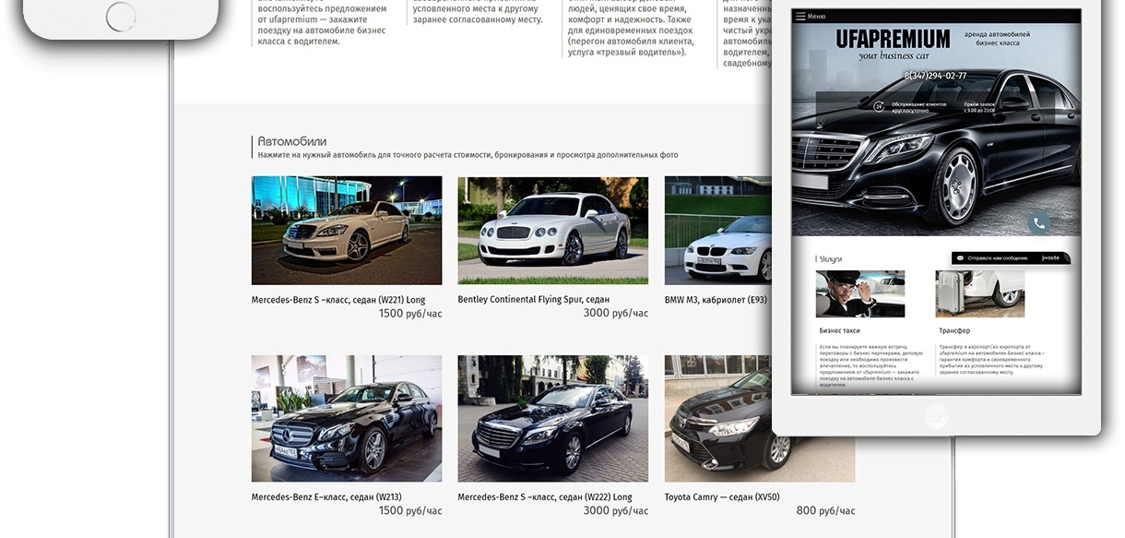Viewport: 1125px width, 538px height.
Task: Open the Бизнес такси chauffeur thumbnail
Action: pos(859,294)
